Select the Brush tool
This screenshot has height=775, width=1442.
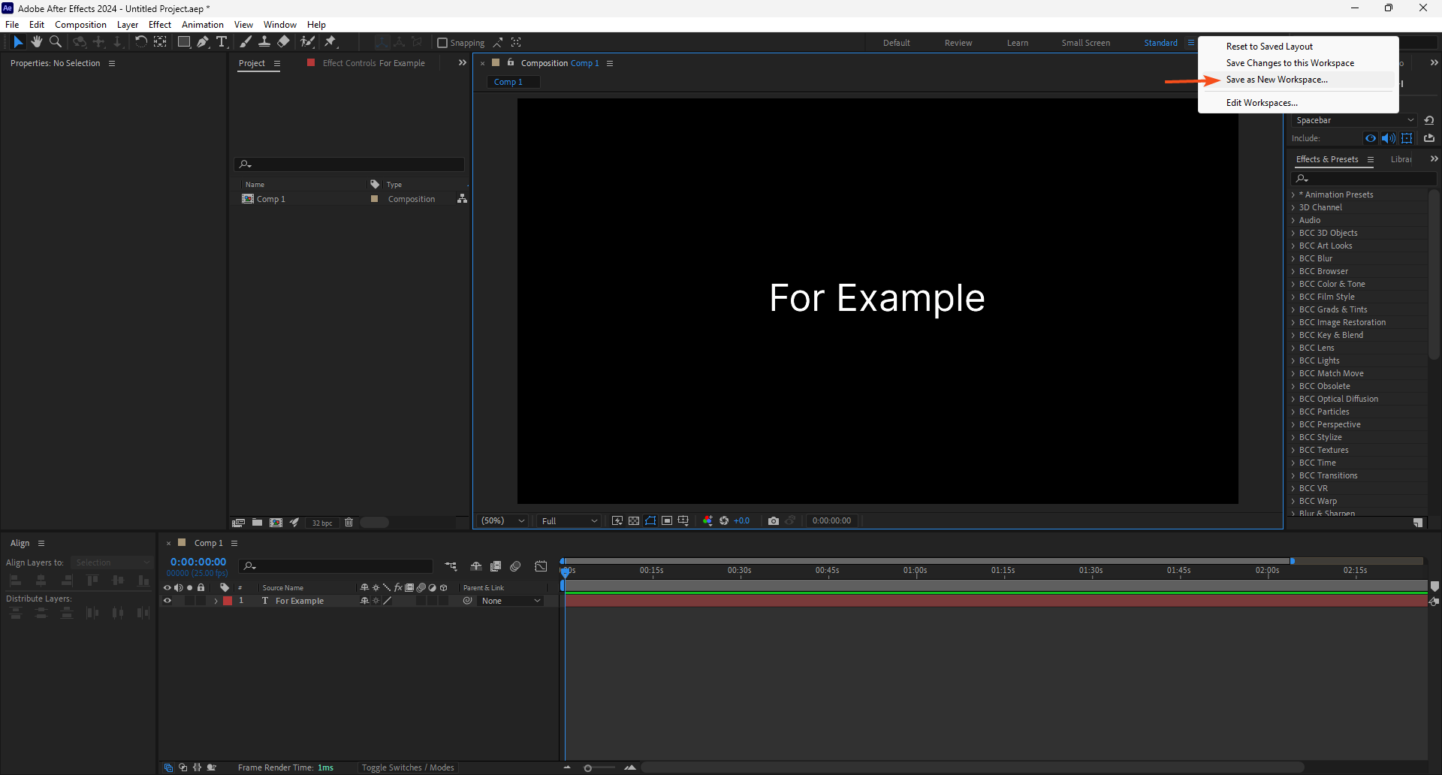pyautogui.click(x=246, y=42)
